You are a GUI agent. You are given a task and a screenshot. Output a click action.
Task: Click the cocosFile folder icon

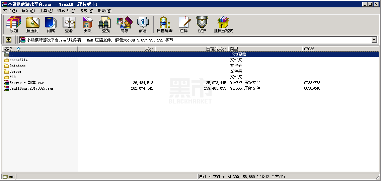(6, 60)
